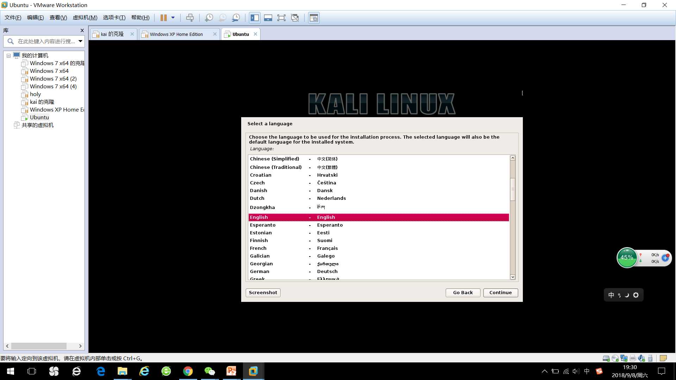Click the VMware fit guest icon

[x=282, y=18]
